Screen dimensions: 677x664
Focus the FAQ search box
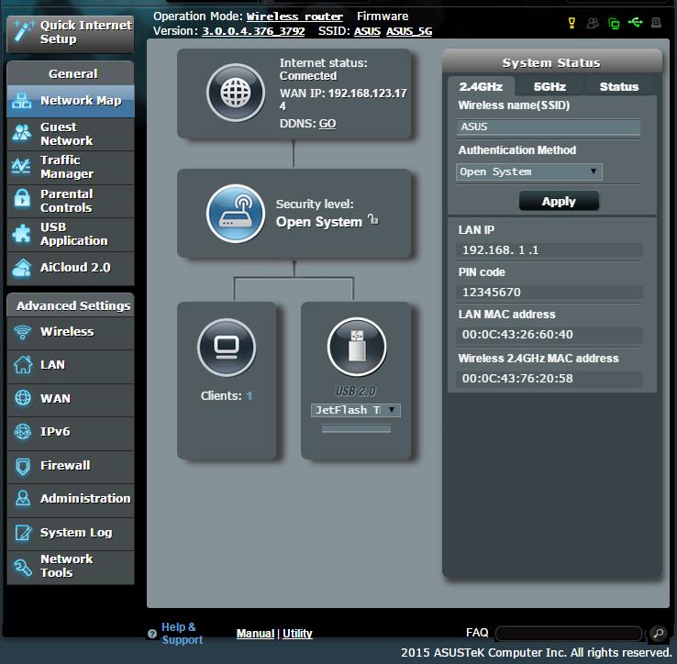[x=569, y=634]
